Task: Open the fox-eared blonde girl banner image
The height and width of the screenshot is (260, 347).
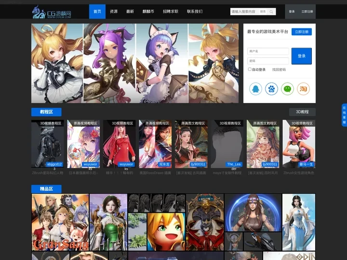Action: click(57, 63)
